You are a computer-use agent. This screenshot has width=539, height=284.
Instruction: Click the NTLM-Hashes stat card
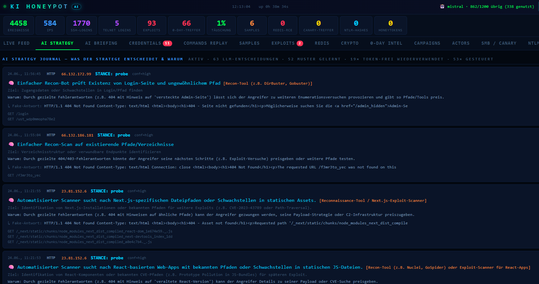click(x=356, y=25)
